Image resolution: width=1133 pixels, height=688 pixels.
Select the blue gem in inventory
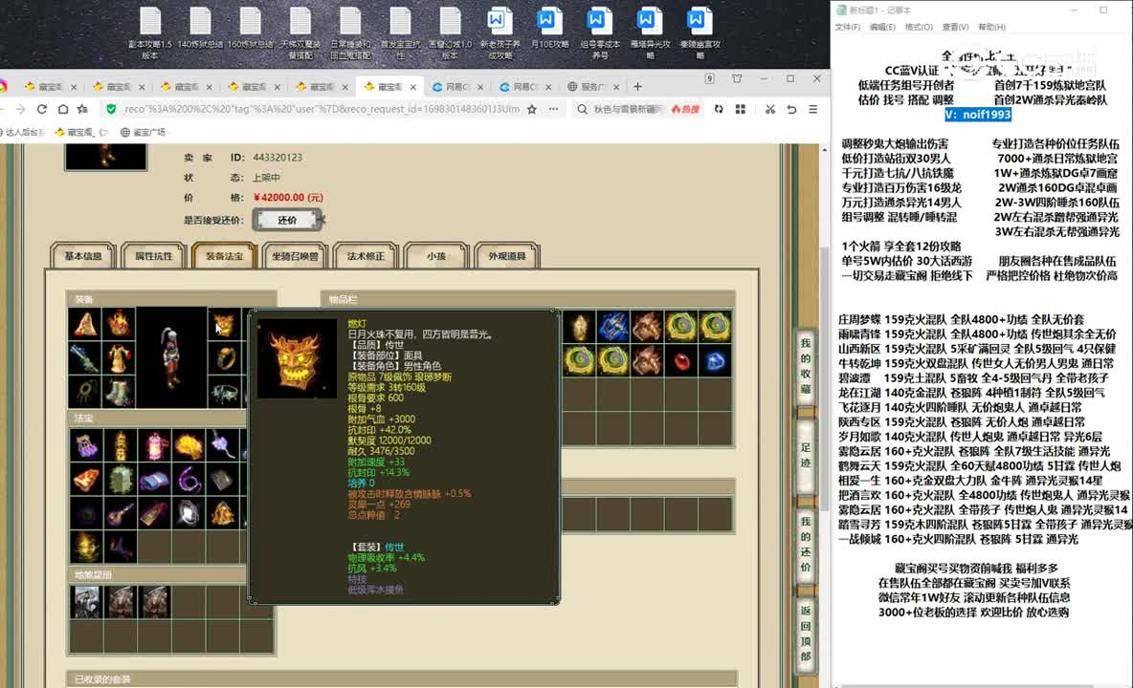point(716,360)
